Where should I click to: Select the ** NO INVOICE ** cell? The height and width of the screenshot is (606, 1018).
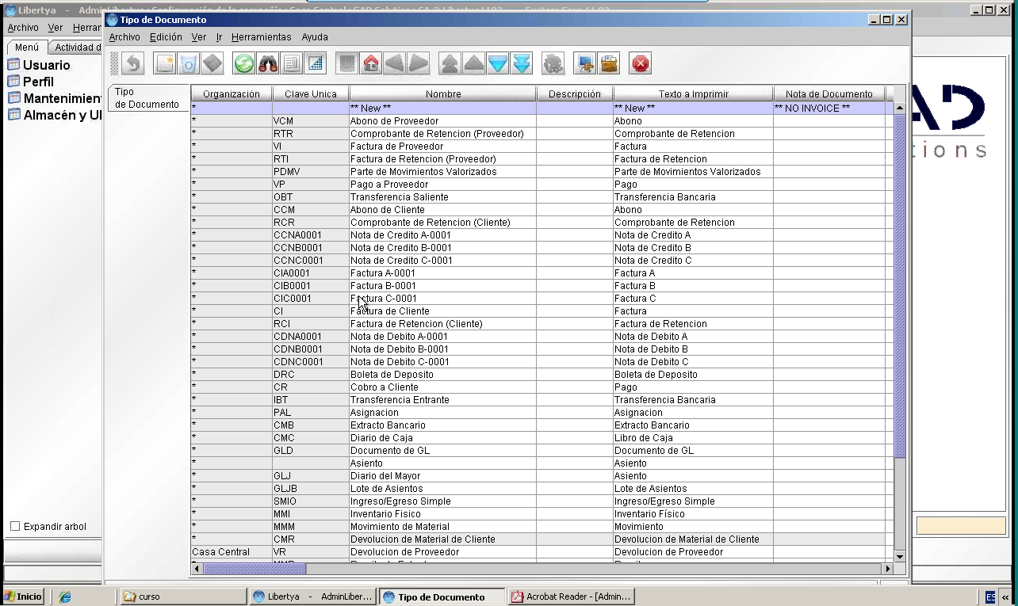pos(829,109)
